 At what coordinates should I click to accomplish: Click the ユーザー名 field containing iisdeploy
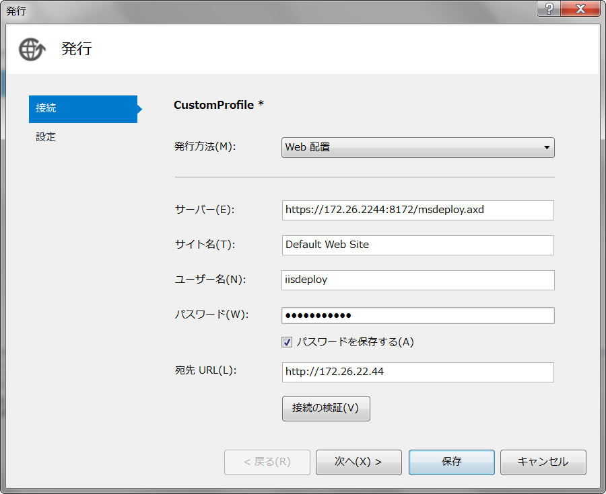417,280
